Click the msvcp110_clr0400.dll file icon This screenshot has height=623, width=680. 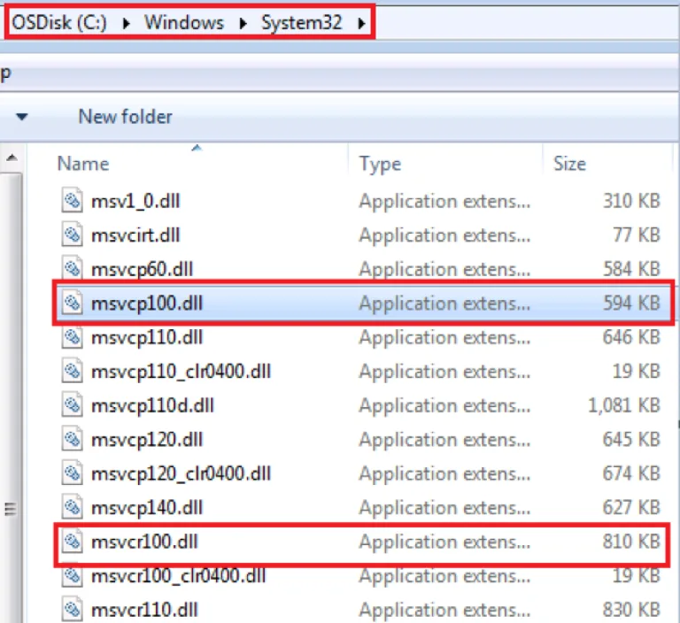pyautogui.click(x=72, y=371)
